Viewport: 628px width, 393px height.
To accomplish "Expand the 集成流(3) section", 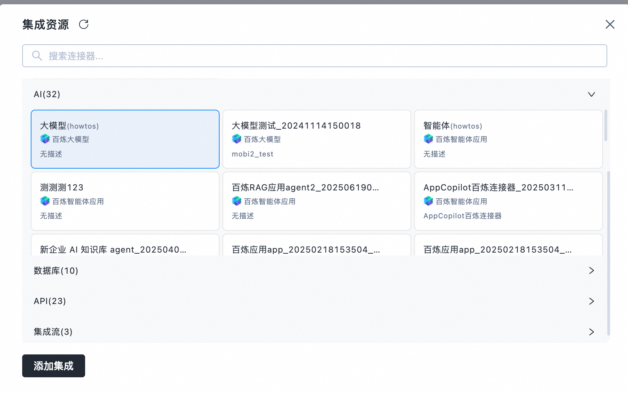I will (x=592, y=332).
